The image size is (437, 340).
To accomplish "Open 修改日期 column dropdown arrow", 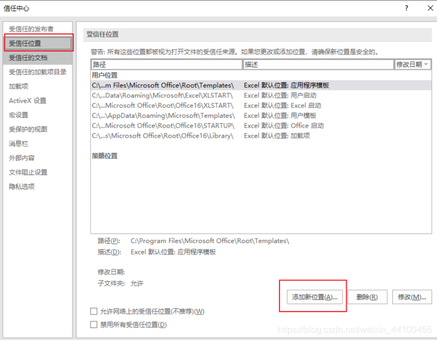I will tap(426, 65).
